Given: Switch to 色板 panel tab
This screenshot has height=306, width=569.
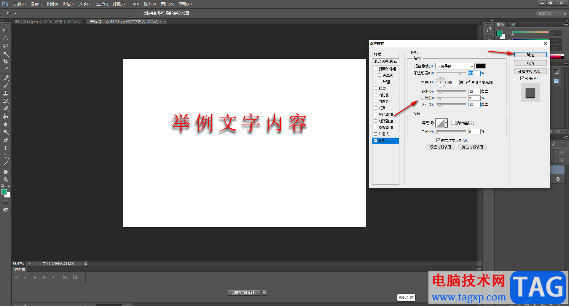Looking at the screenshot, I should 512,25.
